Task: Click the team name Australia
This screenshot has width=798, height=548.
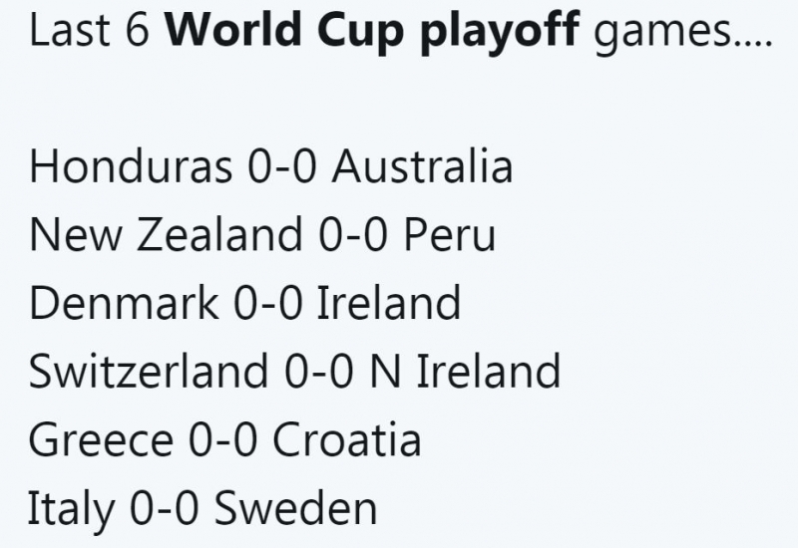Action: [x=422, y=167]
